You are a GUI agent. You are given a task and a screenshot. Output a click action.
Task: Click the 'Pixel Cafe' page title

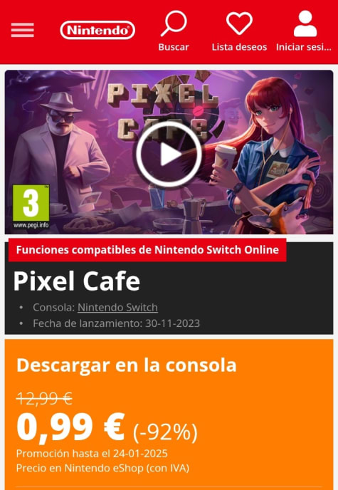tap(76, 281)
